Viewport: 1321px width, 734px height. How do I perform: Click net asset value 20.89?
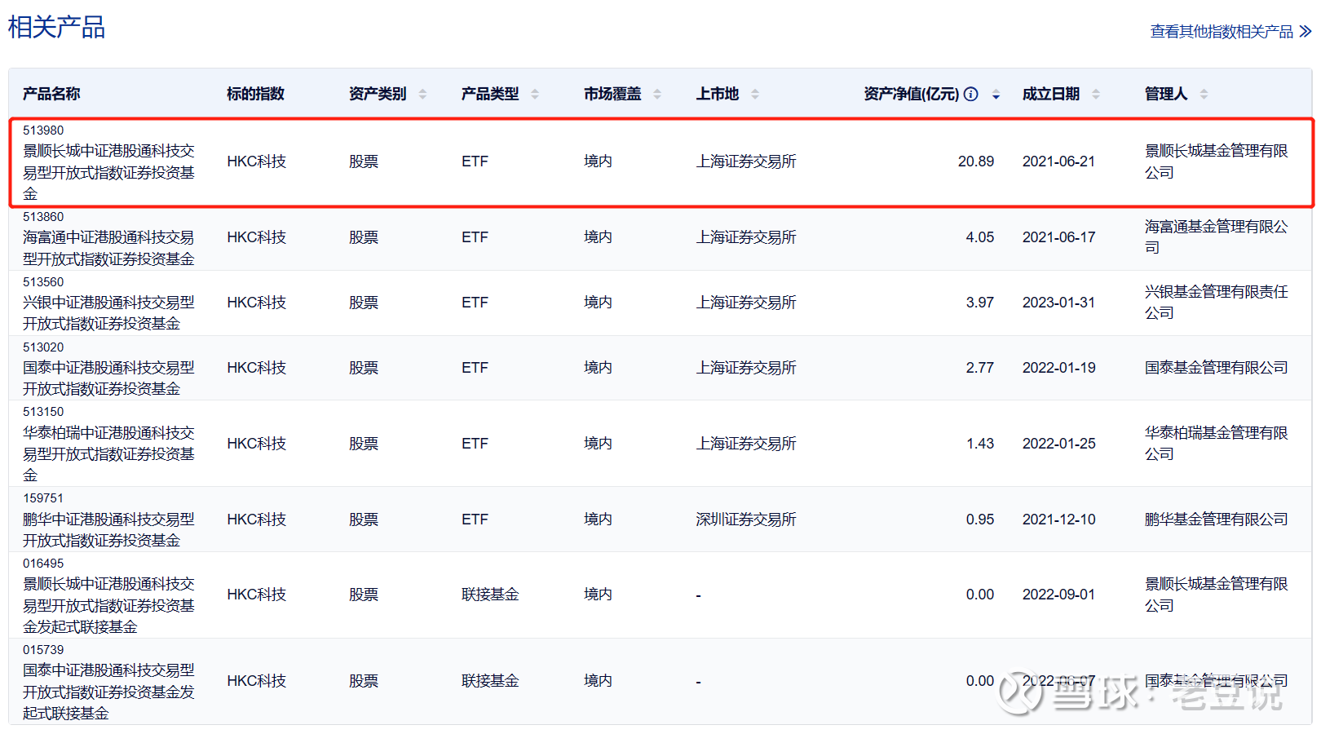pyautogui.click(x=976, y=161)
